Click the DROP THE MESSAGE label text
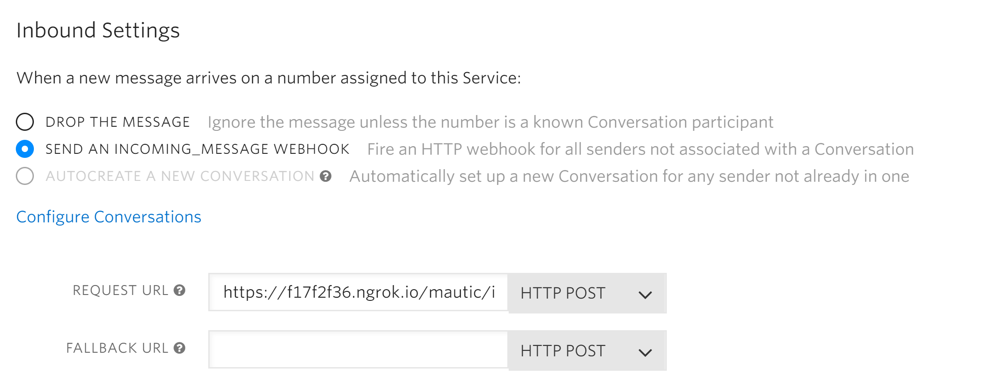The width and height of the screenshot is (1007, 387). click(117, 121)
